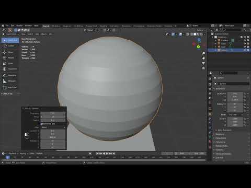Image resolution: width=251 pixels, height=188 pixels.
Task: Open the Options dropdown in viewport
Action: click(x=201, y=30)
